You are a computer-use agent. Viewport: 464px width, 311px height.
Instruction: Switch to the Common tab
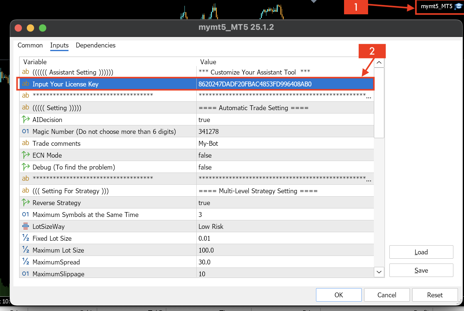tap(30, 45)
